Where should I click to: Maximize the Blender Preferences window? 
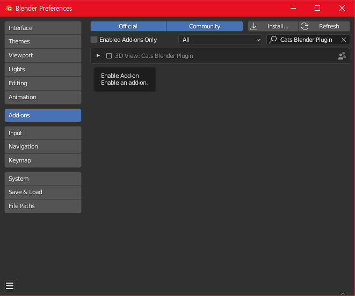(317, 9)
